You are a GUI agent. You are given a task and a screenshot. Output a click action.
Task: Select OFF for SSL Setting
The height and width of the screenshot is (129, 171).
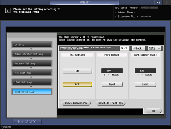[x=77, y=84]
